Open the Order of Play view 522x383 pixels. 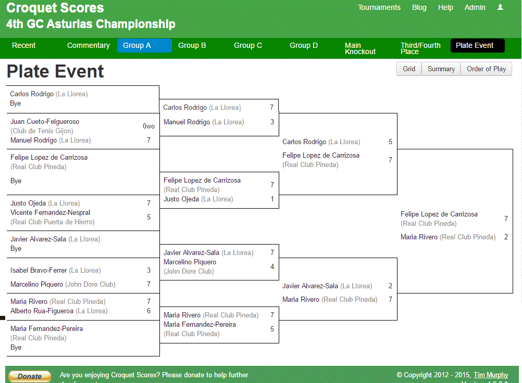pyautogui.click(x=486, y=69)
